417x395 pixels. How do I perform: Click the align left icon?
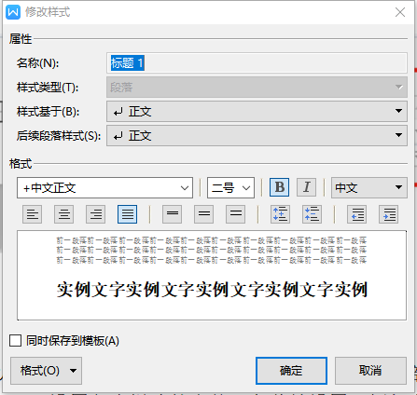(33, 214)
